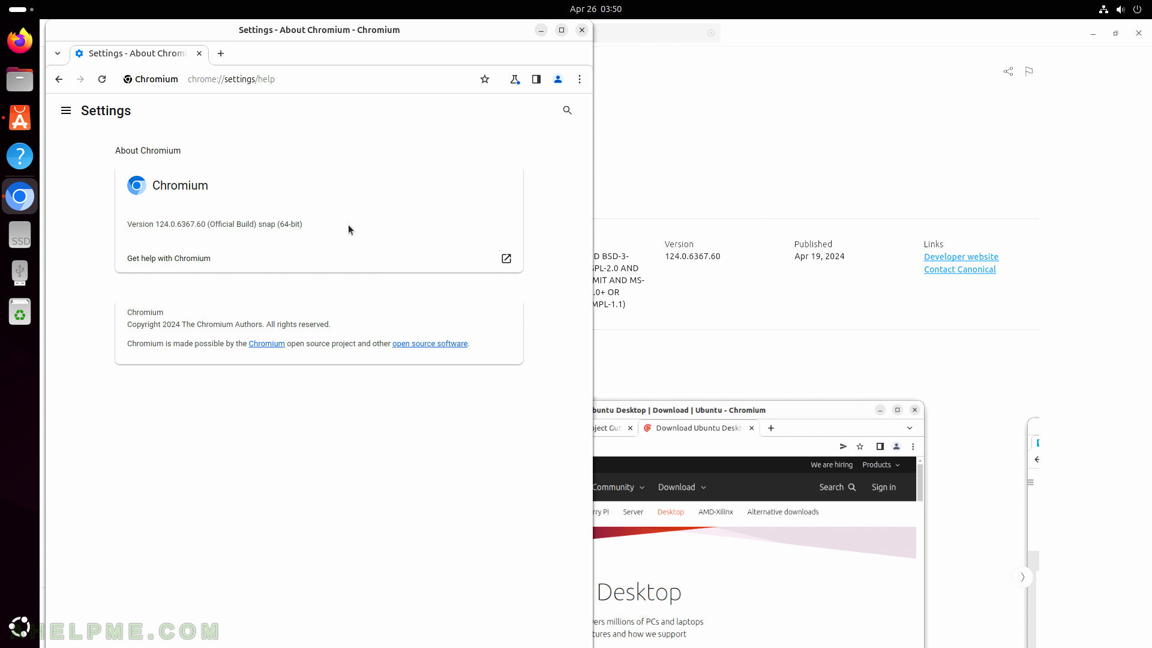Viewport: 1152px width, 648px height.
Task: Open Settings hamburger main menu
Action: pos(66,110)
